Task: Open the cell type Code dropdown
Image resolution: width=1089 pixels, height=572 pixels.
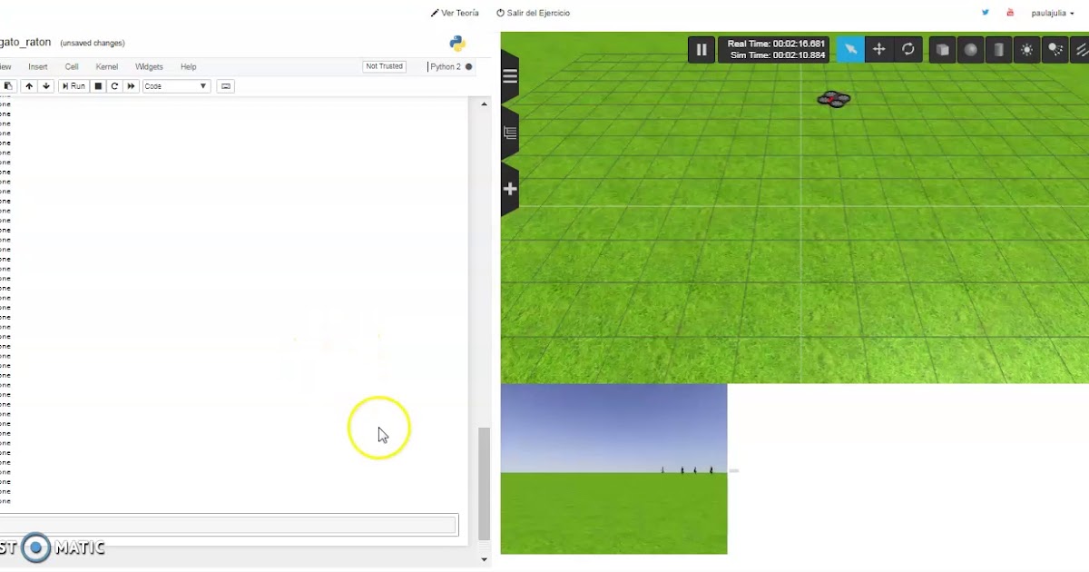Action: 176,86
